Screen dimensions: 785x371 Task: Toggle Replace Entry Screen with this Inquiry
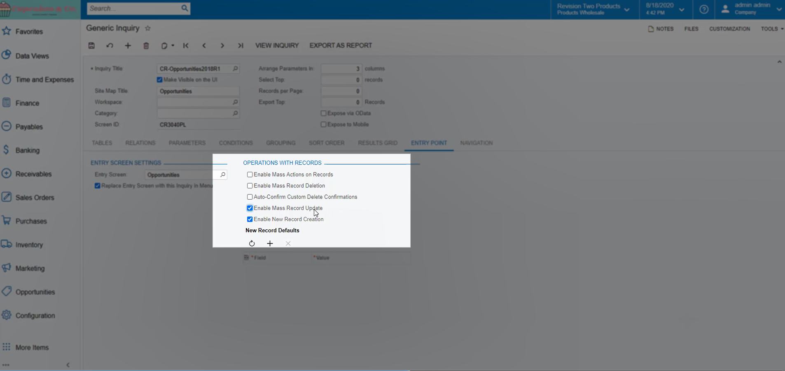(x=97, y=186)
